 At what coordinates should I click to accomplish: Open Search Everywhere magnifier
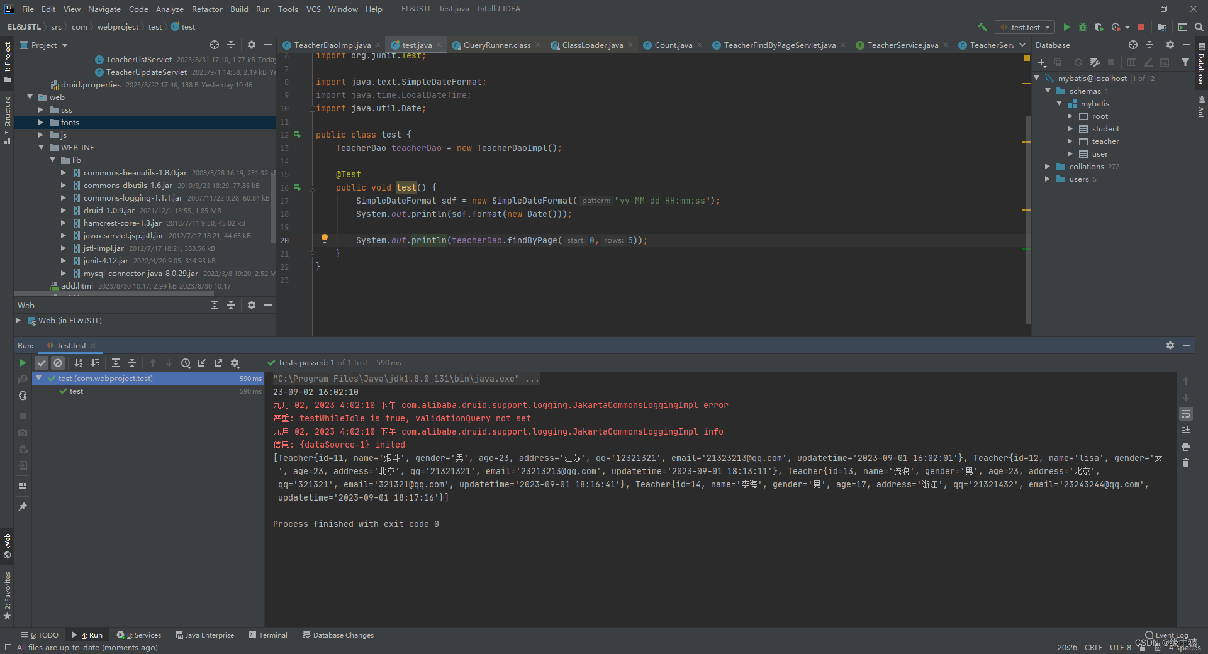point(1200,27)
